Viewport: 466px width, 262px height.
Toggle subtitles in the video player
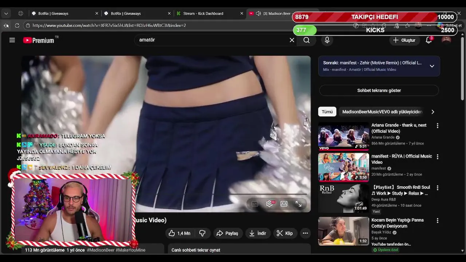pyautogui.click(x=255, y=204)
